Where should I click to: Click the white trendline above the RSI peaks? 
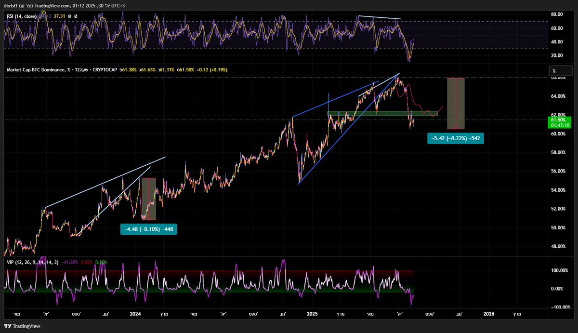380,17
